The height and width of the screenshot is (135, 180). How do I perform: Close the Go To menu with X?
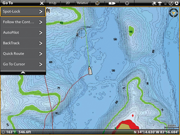(42, 3)
